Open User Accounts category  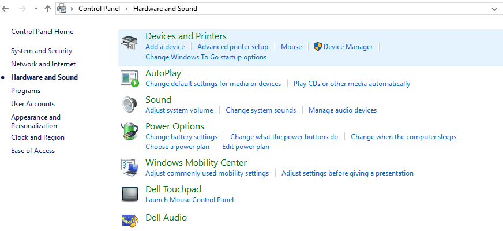(33, 104)
